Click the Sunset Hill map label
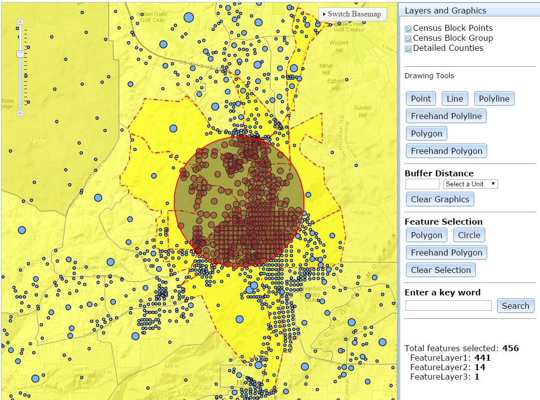540x400 pixels. point(363,111)
